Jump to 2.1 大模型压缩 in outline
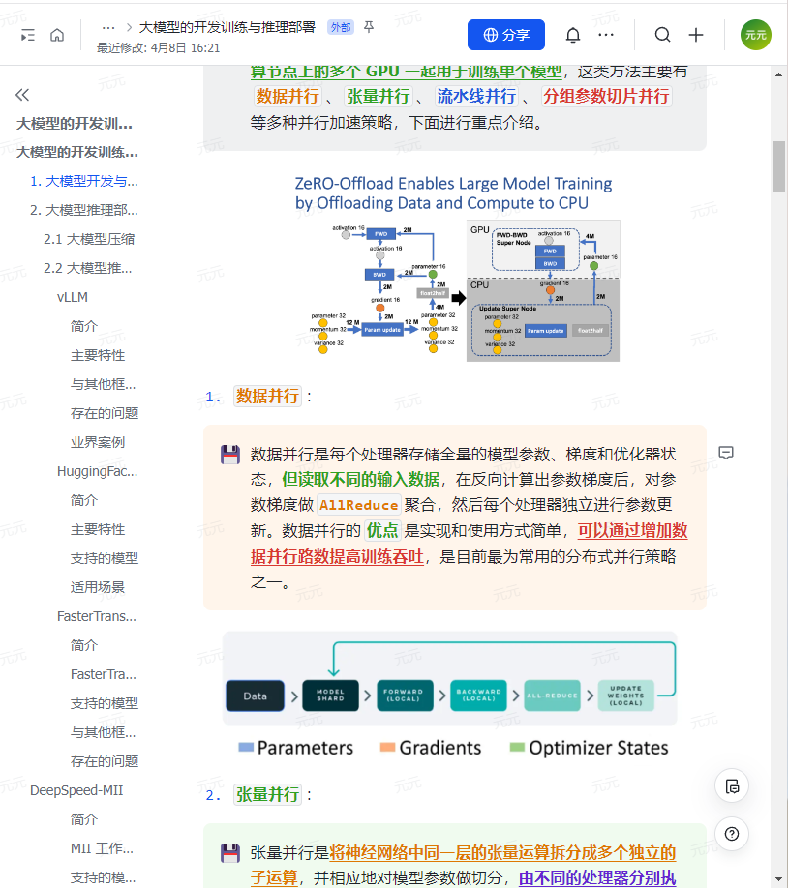The height and width of the screenshot is (888, 788). click(89, 239)
